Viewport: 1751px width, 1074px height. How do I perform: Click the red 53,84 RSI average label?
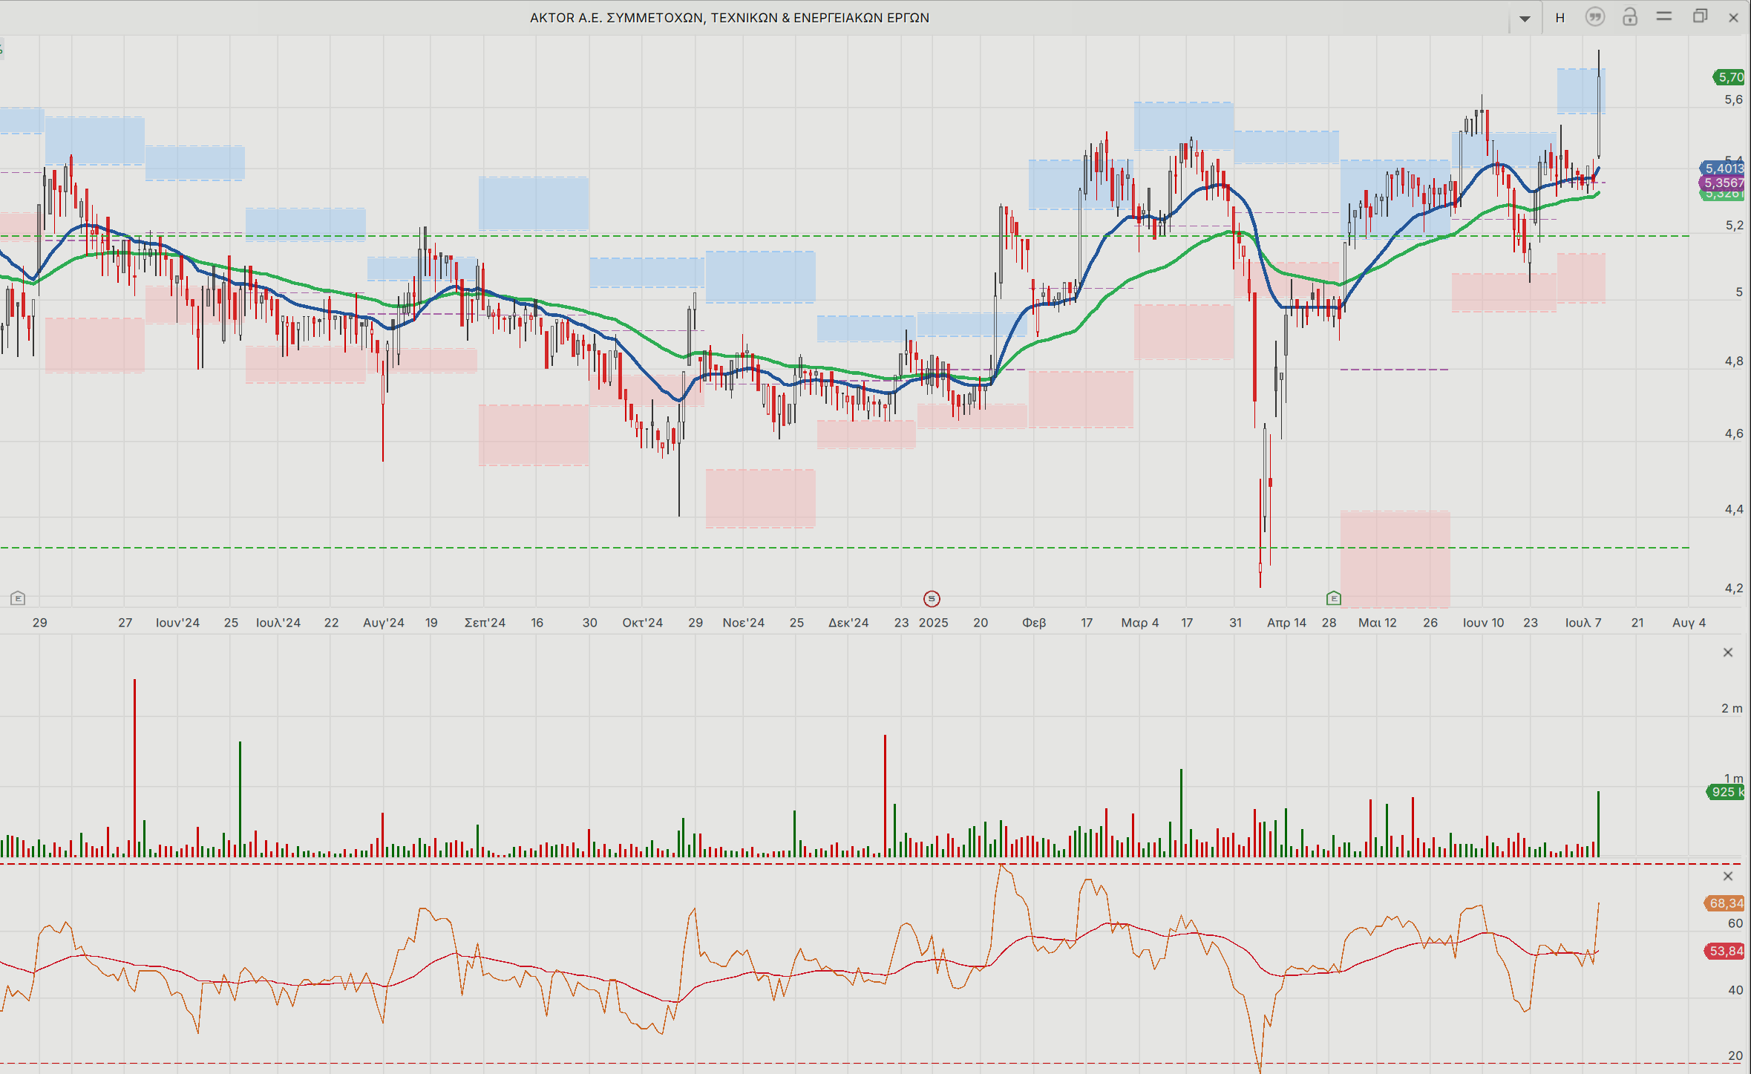pyautogui.click(x=1725, y=951)
